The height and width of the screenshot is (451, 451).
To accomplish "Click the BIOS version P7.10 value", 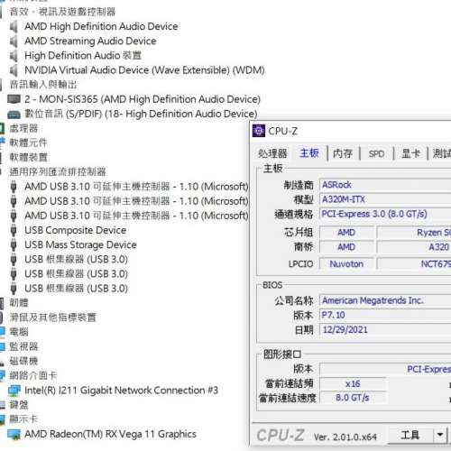I will tap(385, 315).
